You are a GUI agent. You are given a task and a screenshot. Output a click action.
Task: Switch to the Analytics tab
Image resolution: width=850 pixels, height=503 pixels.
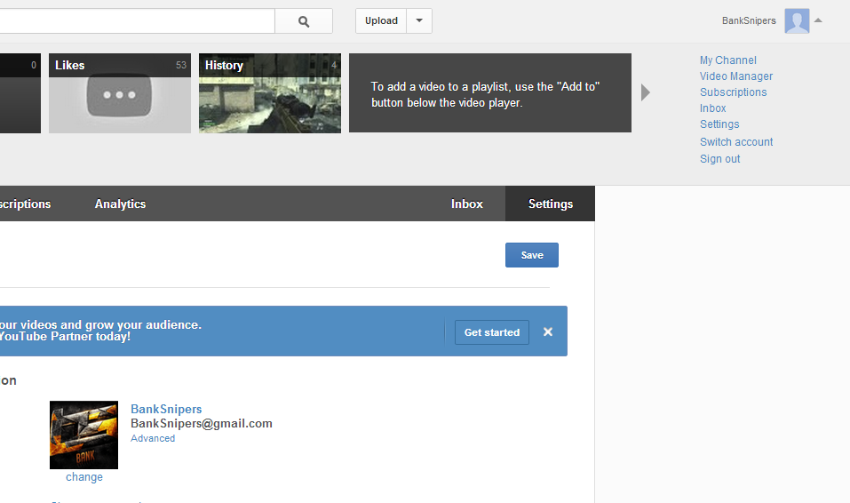coord(120,204)
